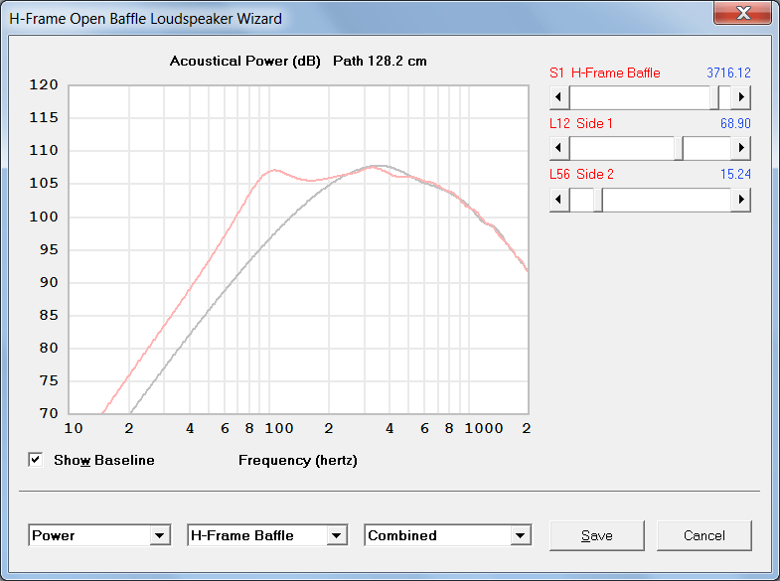Click the Frequency (hertz) axis label
The height and width of the screenshot is (581, 780).
click(x=298, y=460)
